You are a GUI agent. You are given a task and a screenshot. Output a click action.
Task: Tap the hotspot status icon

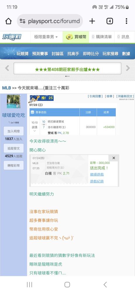pyautogui.click(x=95, y=7)
